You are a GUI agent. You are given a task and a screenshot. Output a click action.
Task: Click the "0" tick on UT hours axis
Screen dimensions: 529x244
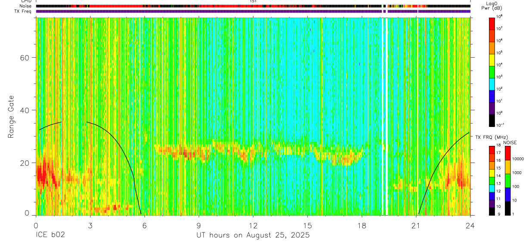[36, 225]
